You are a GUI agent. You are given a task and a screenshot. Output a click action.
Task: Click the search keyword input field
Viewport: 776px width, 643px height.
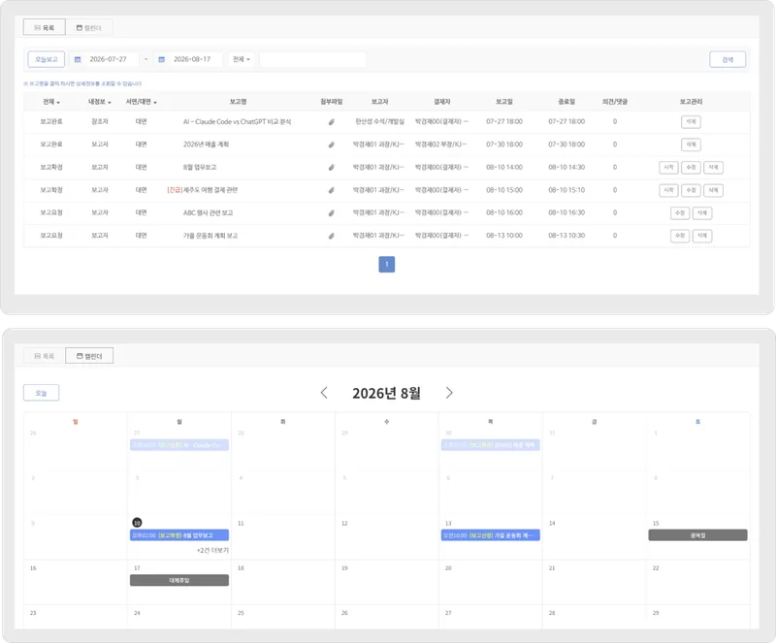coord(312,59)
